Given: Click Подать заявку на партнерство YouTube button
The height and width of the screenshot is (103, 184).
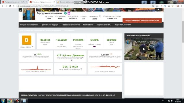Looking at the screenshot, I should pos(142,21).
